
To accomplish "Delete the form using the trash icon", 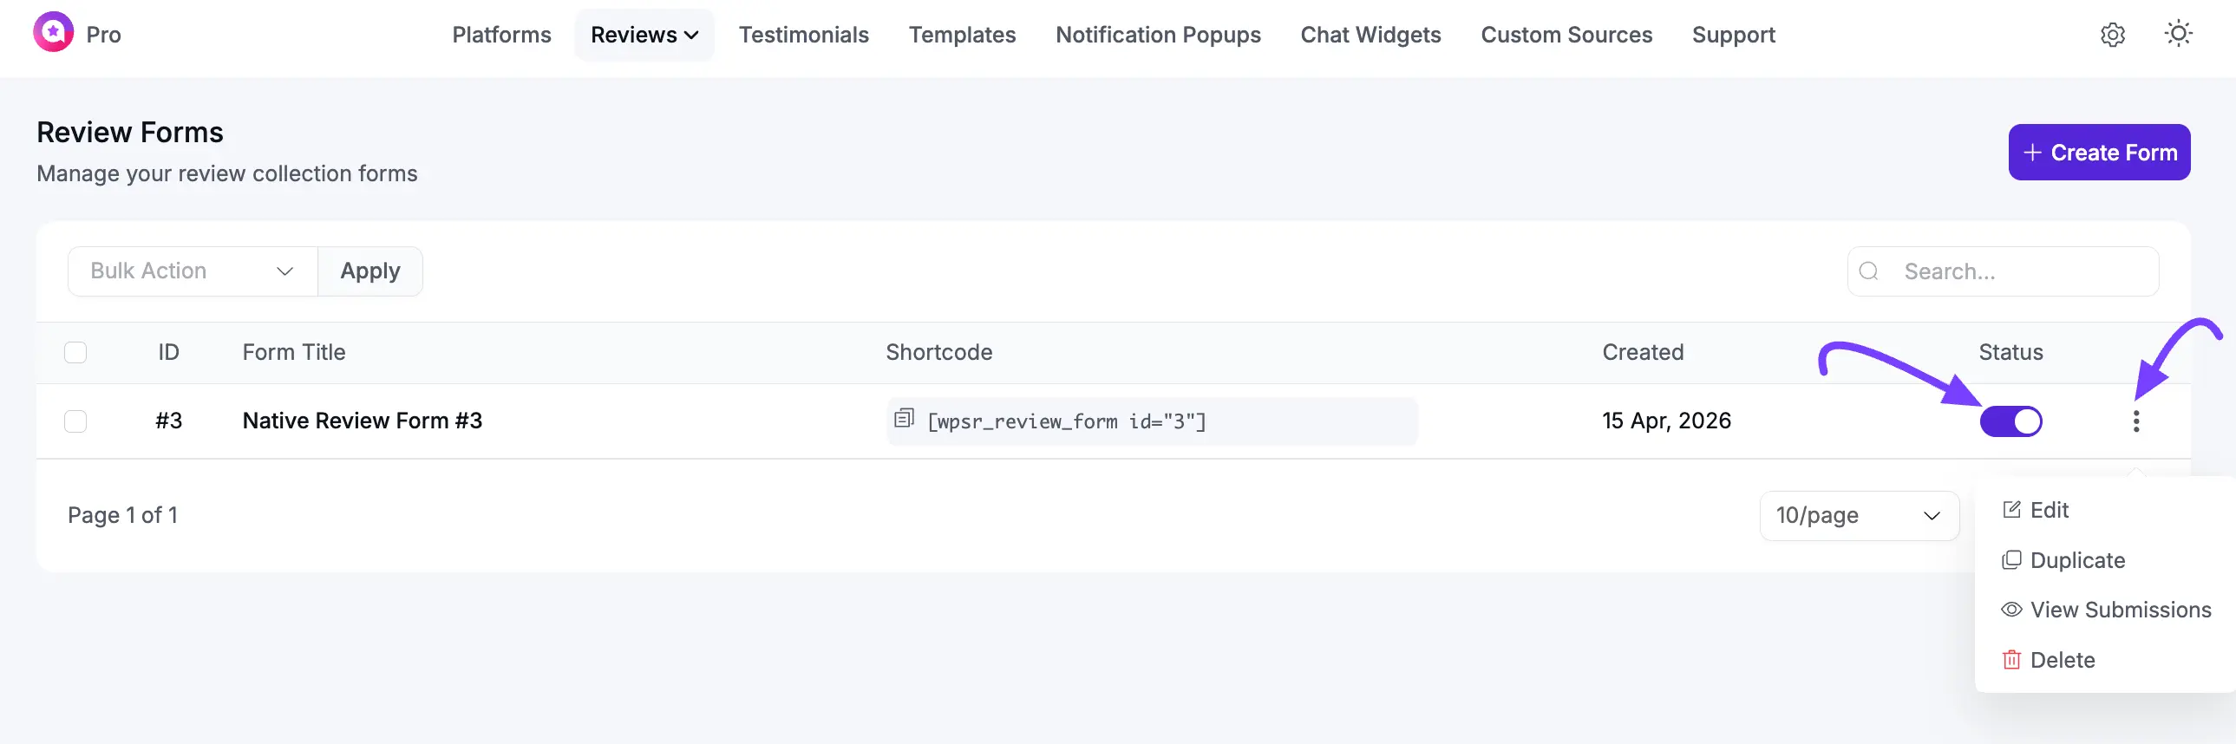I will pos(2061,660).
